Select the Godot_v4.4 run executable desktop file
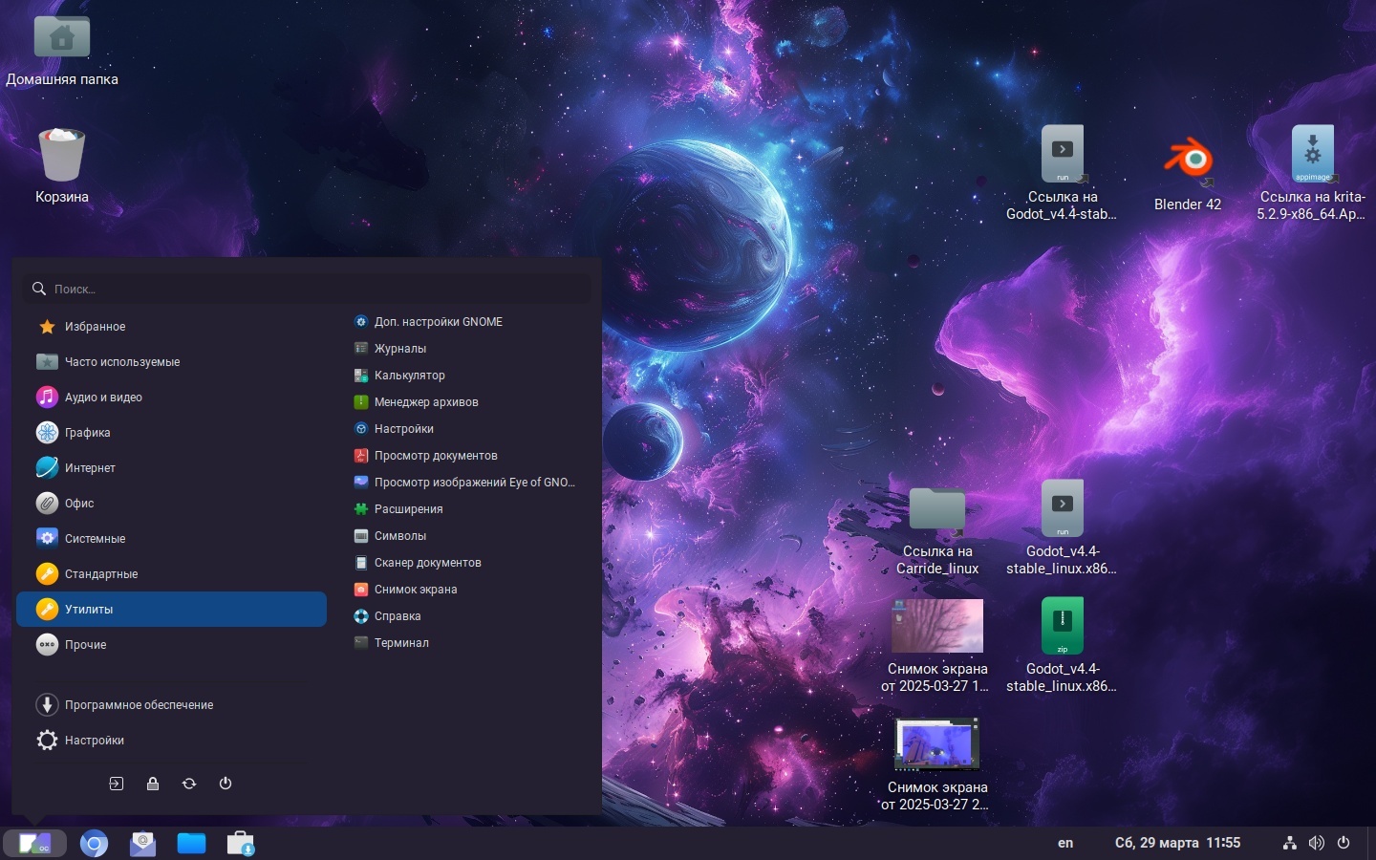1376x860 pixels. 1062,528
